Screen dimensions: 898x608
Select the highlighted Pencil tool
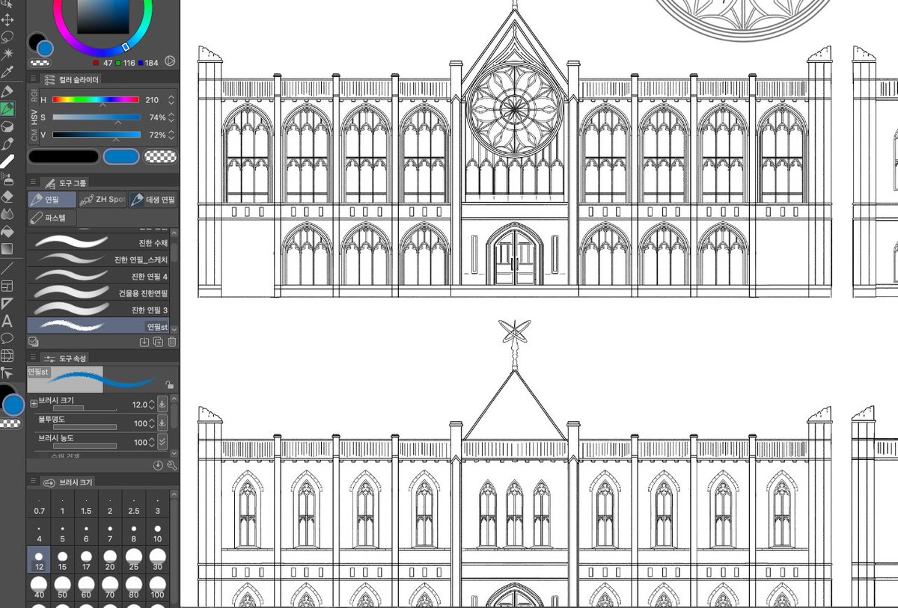pos(7,109)
